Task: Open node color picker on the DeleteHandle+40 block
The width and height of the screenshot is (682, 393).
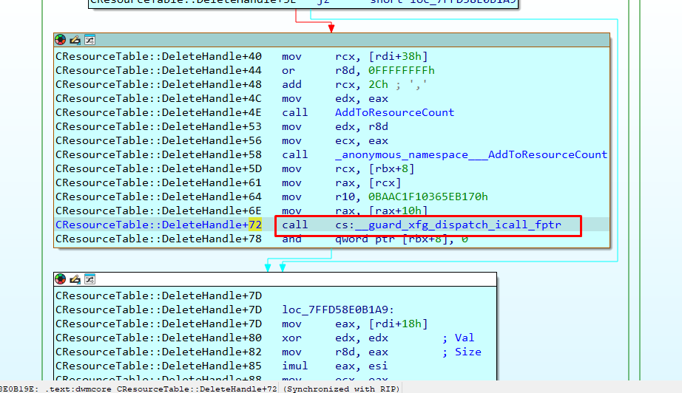Action: [61, 40]
